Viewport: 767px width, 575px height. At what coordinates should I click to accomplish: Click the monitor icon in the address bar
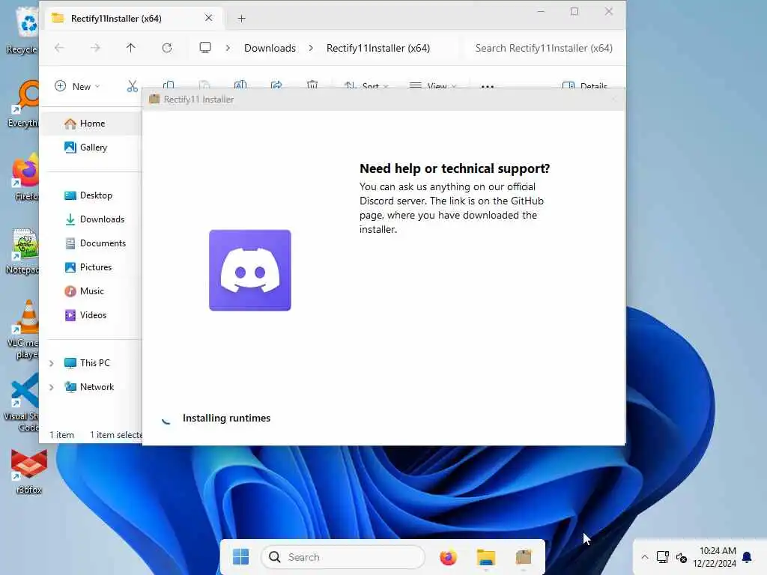(x=205, y=47)
